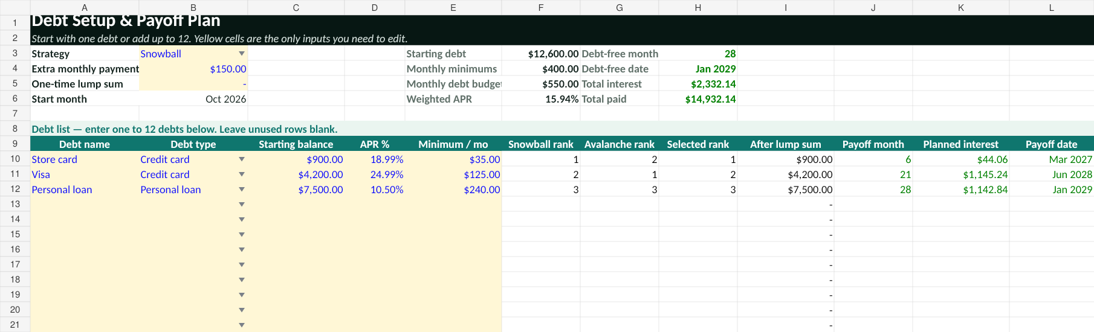The image size is (1094, 332).
Task: Click the 'Debt Setup & Payoff Plan' title
Action: [x=126, y=21]
